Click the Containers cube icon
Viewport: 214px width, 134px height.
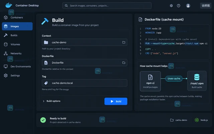tap(6, 17)
